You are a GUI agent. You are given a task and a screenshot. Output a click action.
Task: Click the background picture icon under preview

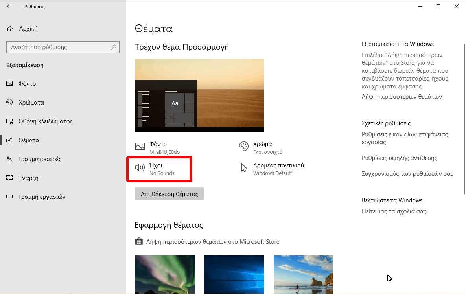(x=140, y=146)
